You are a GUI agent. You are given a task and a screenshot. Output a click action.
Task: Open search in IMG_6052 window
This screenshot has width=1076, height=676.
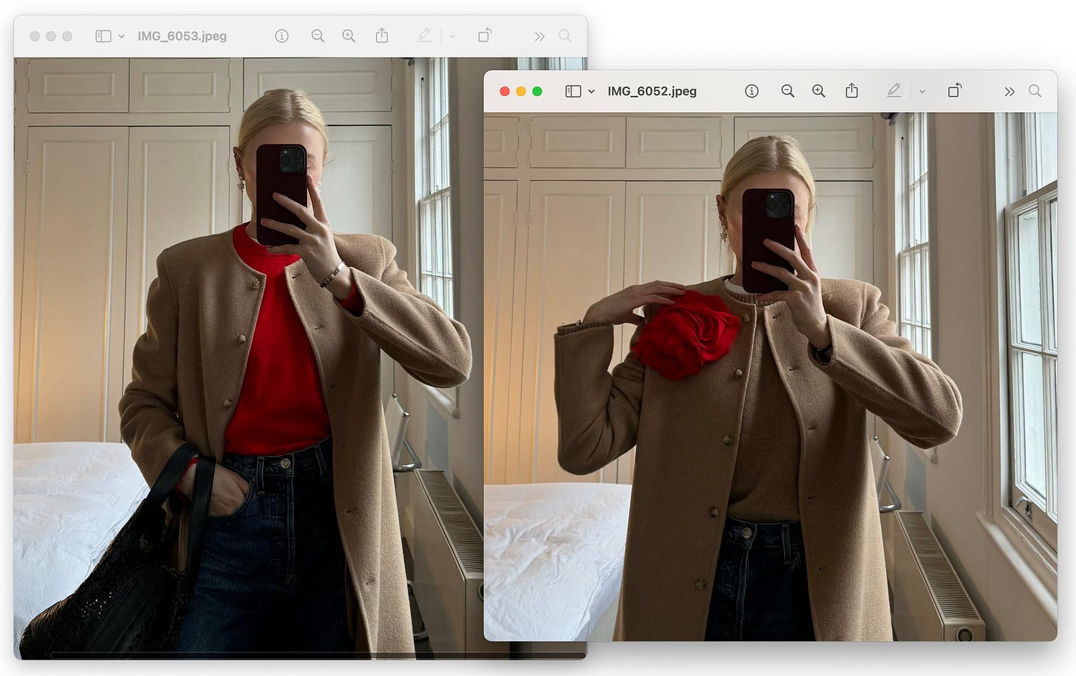point(1035,91)
